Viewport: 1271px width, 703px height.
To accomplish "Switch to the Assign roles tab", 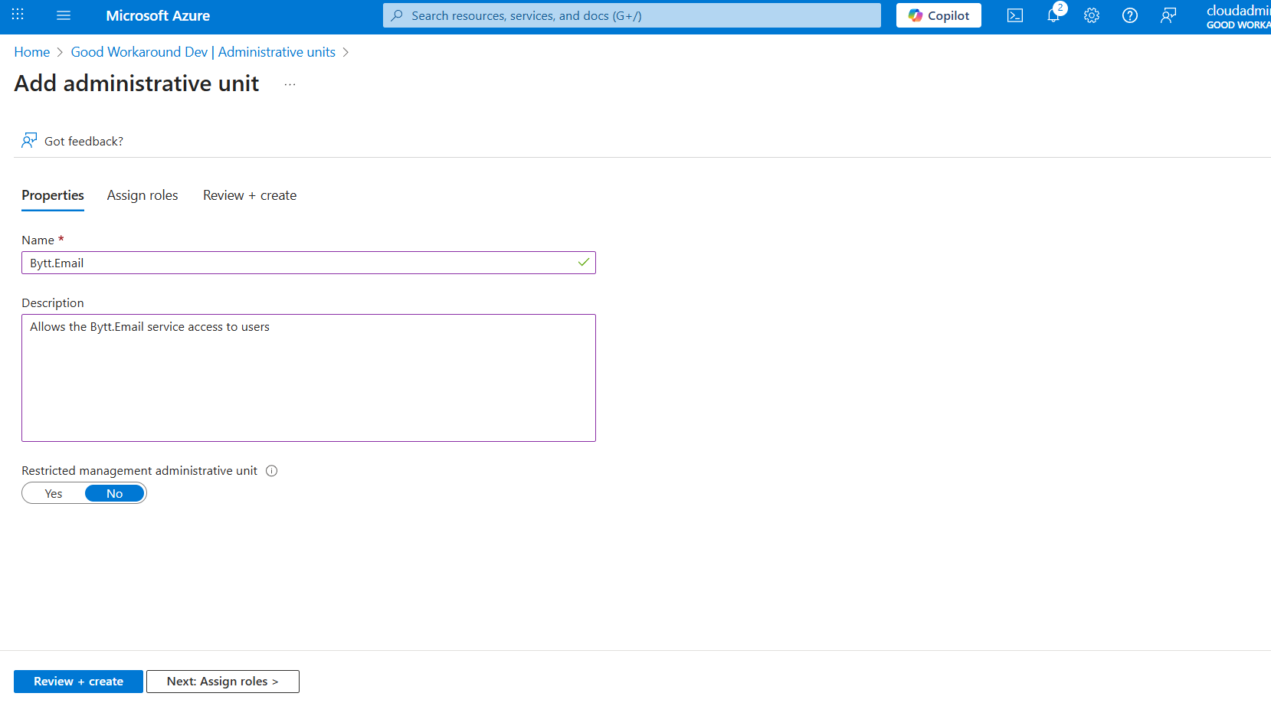I will coord(142,195).
